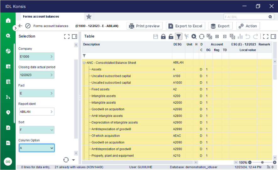
Task: Collapse the ANC - Consolidated Balance Sheet node
Action: [84, 63]
